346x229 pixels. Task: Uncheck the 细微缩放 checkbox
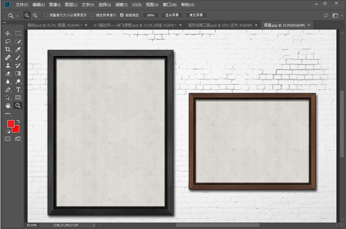click(x=122, y=15)
